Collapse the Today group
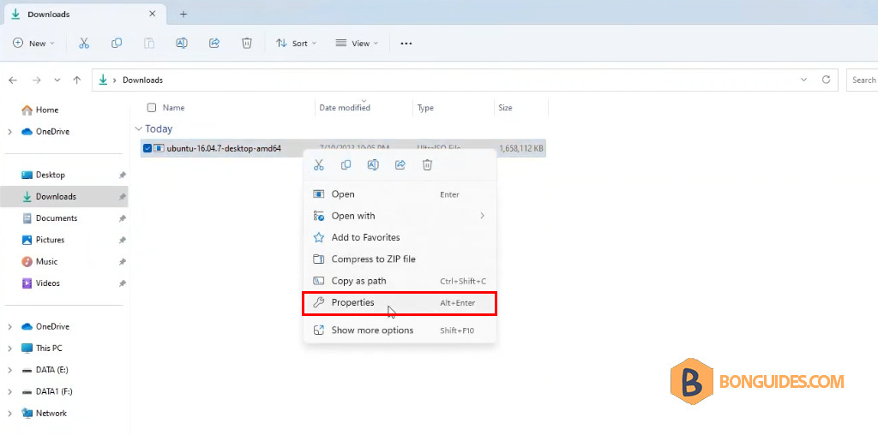 138,128
